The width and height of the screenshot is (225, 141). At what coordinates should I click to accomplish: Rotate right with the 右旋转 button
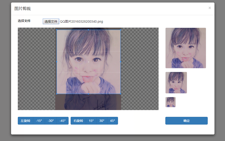point(78,121)
